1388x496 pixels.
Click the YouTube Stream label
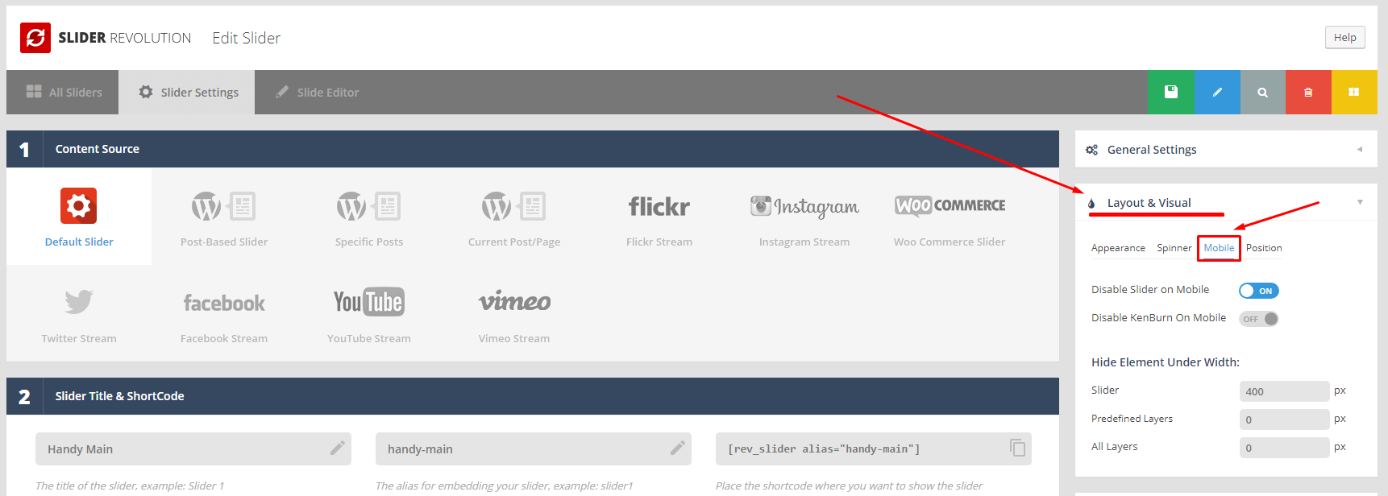(369, 338)
